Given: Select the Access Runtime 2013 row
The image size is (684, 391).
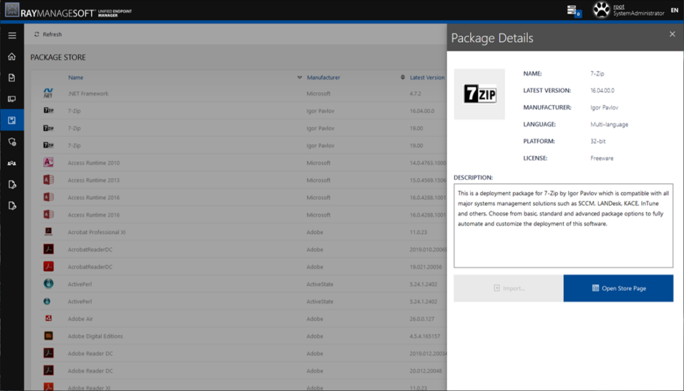Looking at the screenshot, I should (238, 180).
